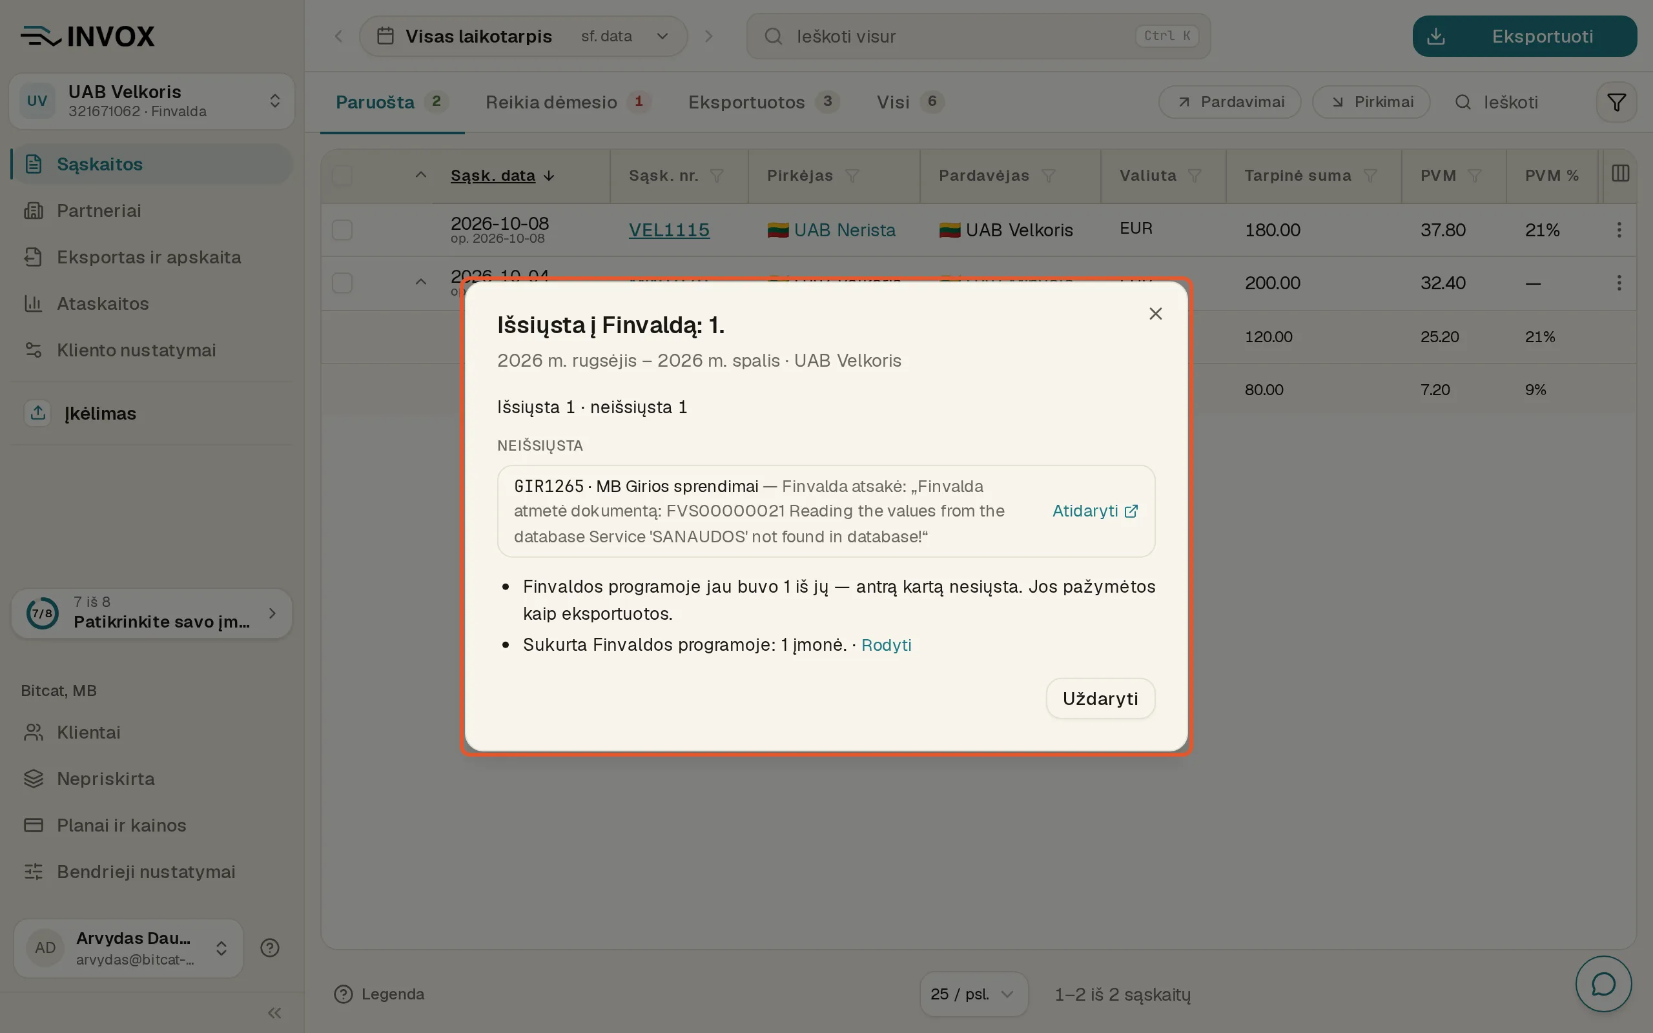Go to the previous period with the left arrow
This screenshot has height=1033, width=1653.
click(338, 36)
